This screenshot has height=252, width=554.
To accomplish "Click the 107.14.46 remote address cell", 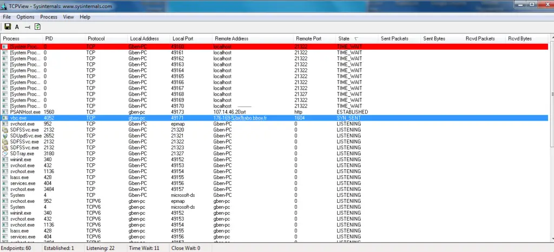I will tap(229, 112).
